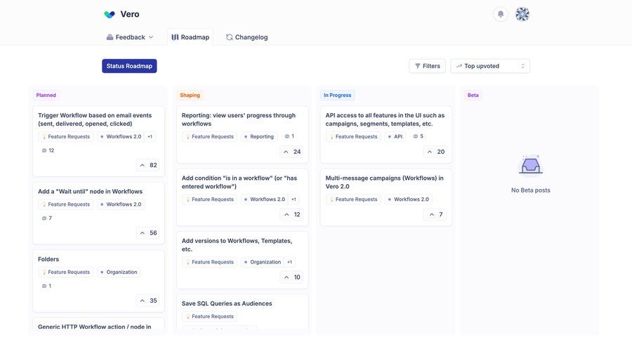Click Feature Requests tag on Save SQL Queries card
632x340 pixels.
click(209, 317)
